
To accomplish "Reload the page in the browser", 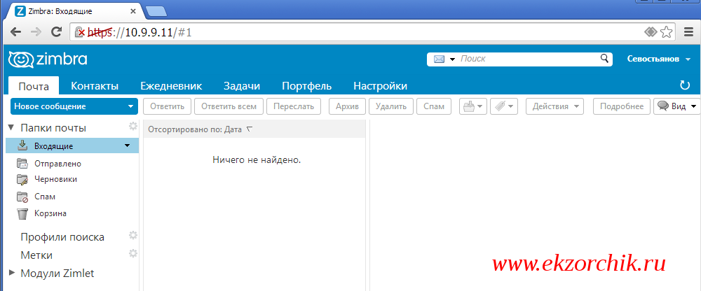I will (56, 31).
